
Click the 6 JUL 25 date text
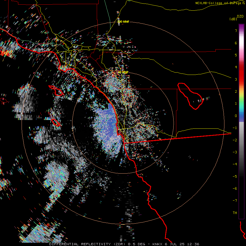pos(175,244)
